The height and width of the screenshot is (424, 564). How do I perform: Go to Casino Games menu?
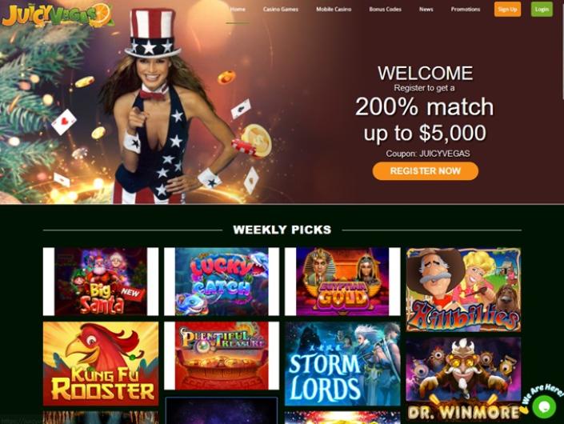tap(281, 10)
